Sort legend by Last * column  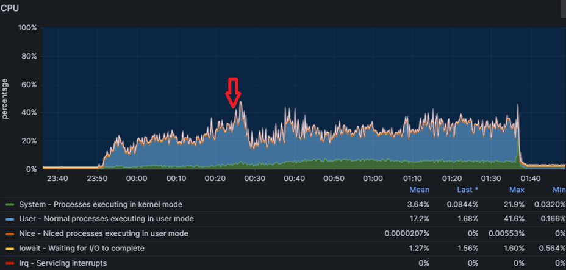coord(467,190)
